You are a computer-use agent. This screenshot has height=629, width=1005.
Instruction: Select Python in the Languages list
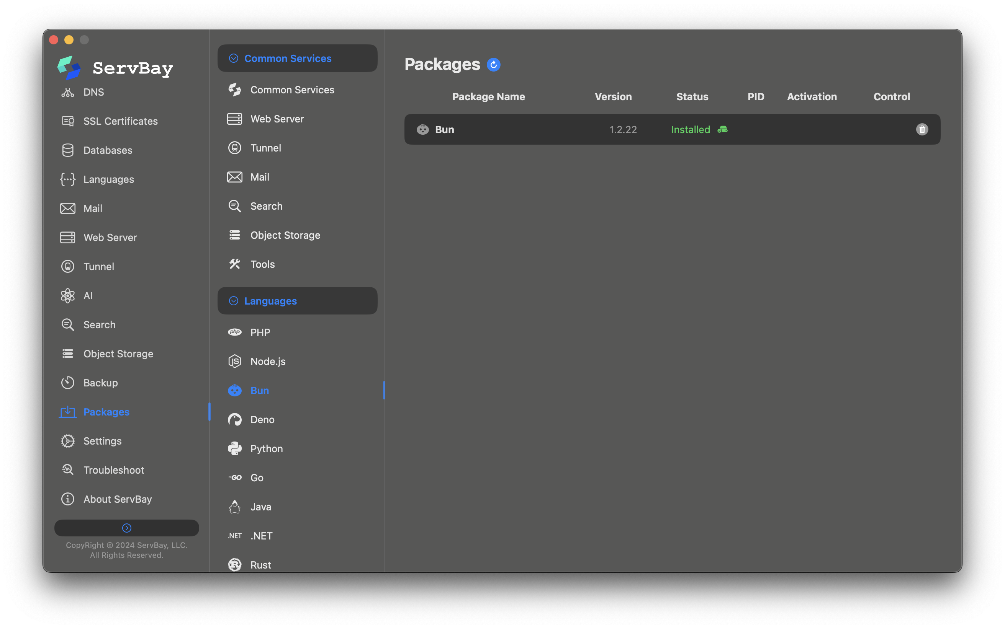click(267, 448)
